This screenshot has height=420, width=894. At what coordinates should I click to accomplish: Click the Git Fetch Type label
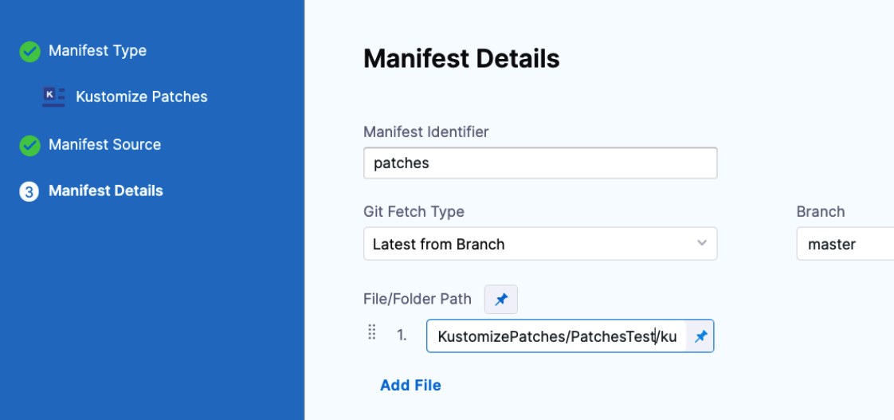[x=414, y=212]
